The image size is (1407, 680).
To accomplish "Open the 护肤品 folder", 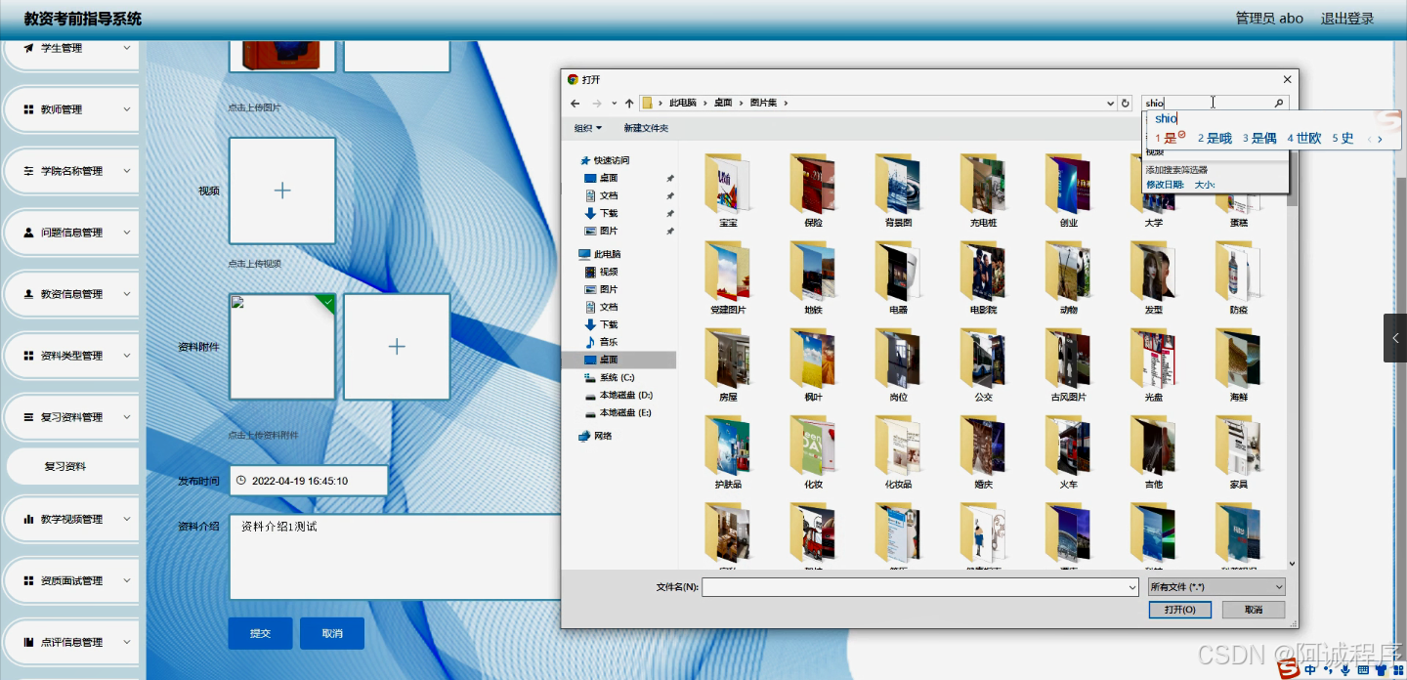I will [728, 452].
